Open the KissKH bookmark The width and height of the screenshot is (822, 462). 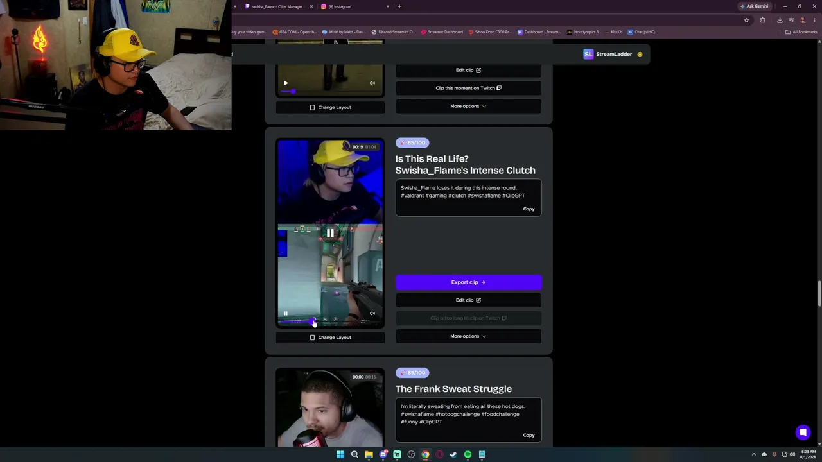click(613, 32)
